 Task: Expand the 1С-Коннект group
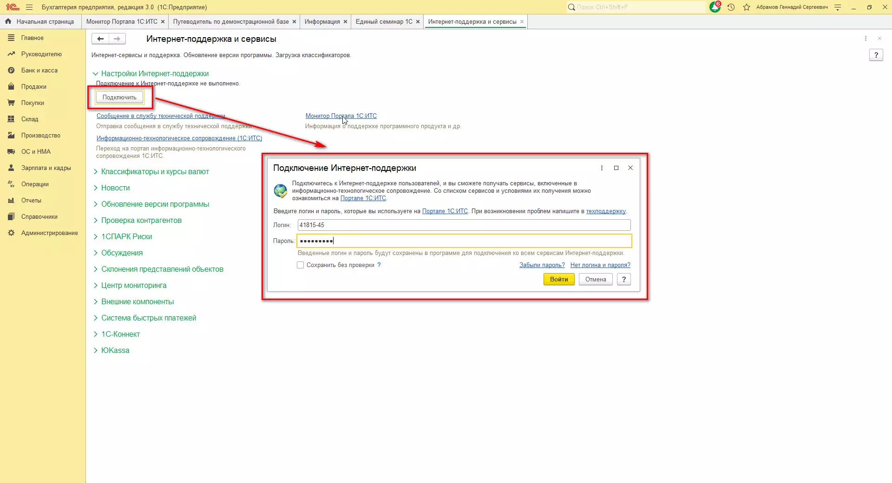click(116, 334)
